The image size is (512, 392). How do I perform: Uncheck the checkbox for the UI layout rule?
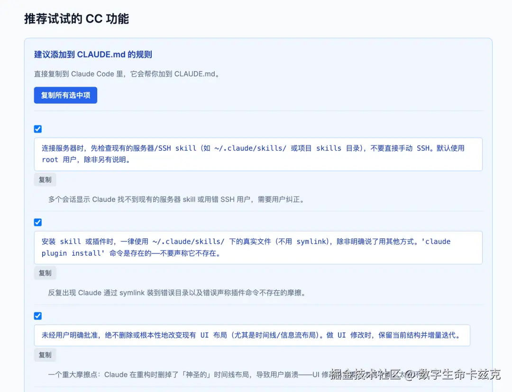click(37, 316)
